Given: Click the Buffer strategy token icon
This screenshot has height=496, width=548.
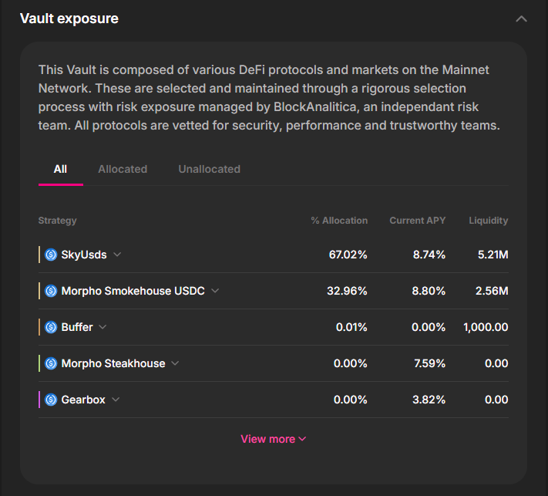Looking at the screenshot, I should point(51,327).
